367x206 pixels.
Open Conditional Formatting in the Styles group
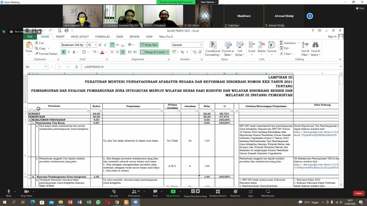tap(213, 49)
